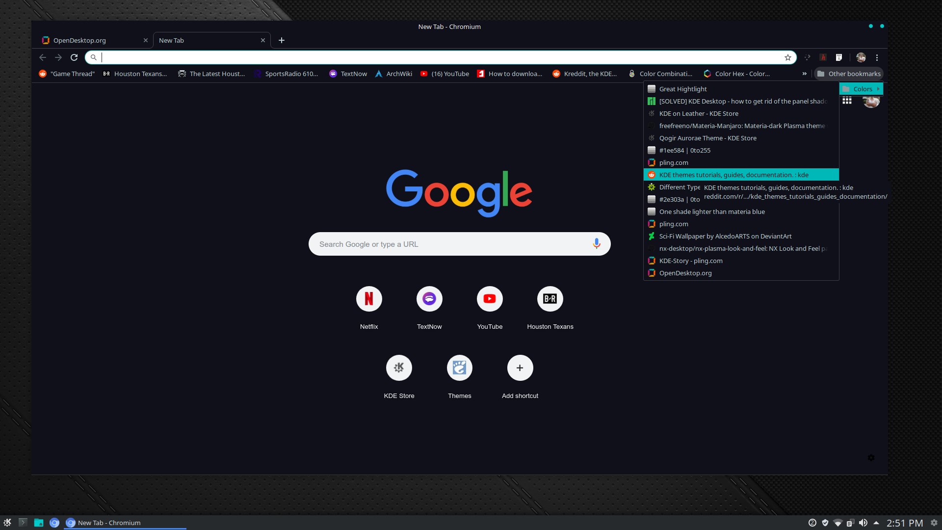Open the ArchWiki bookmark
The width and height of the screenshot is (942, 530).
pos(393,74)
